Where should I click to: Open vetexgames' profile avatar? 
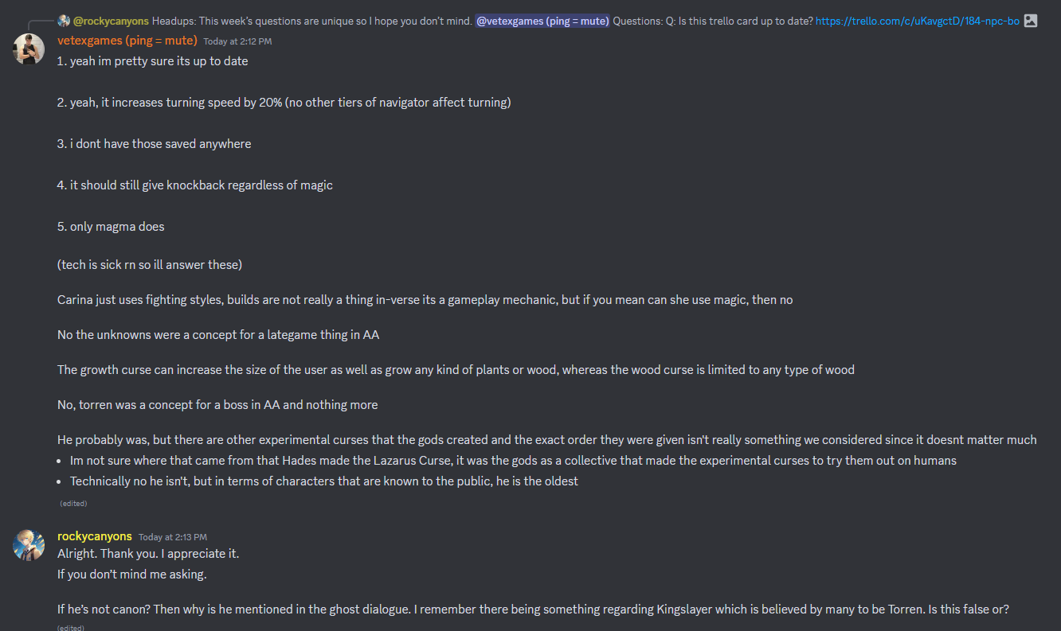[x=29, y=49]
